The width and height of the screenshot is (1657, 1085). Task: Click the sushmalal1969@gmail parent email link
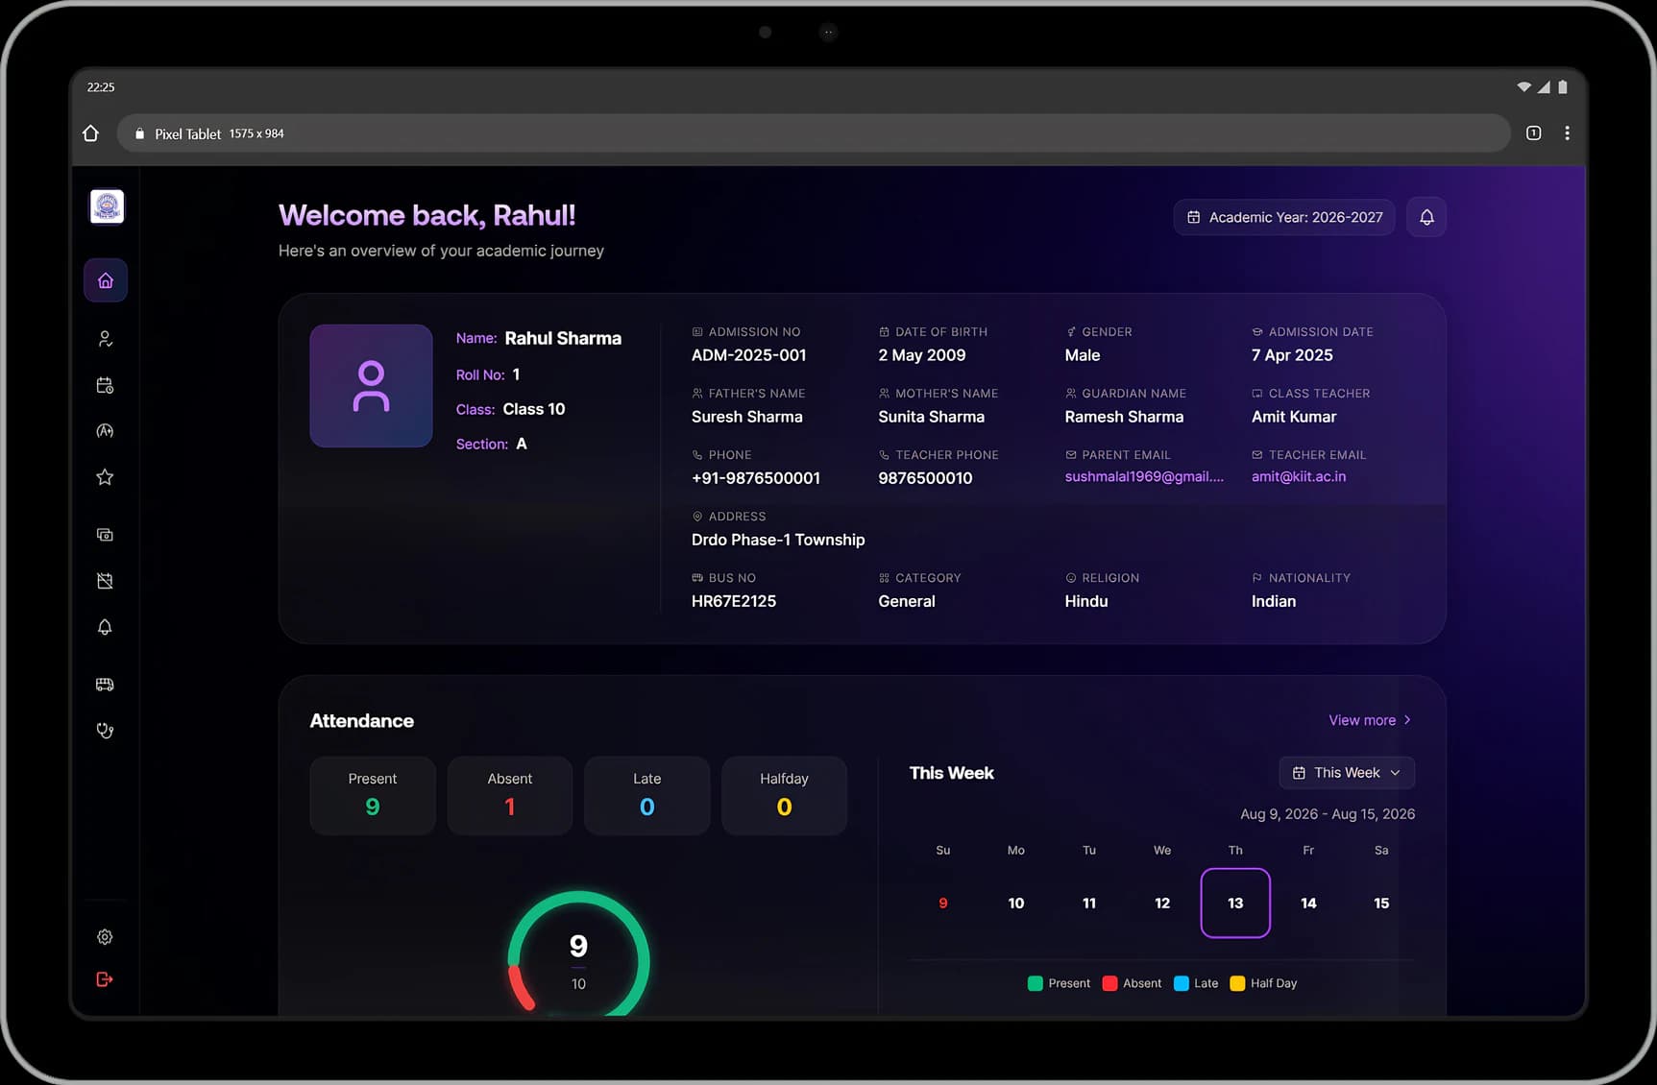[1144, 476]
